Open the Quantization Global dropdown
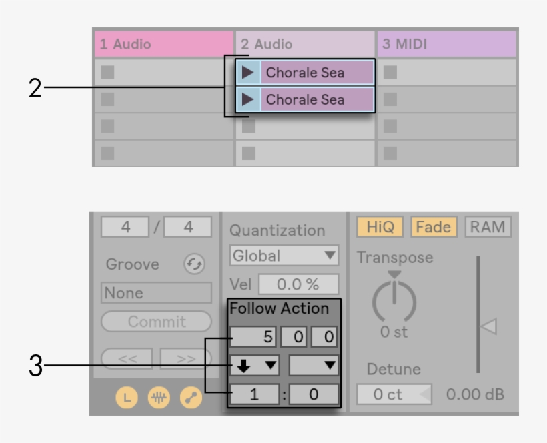547x443 pixels. [x=284, y=256]
